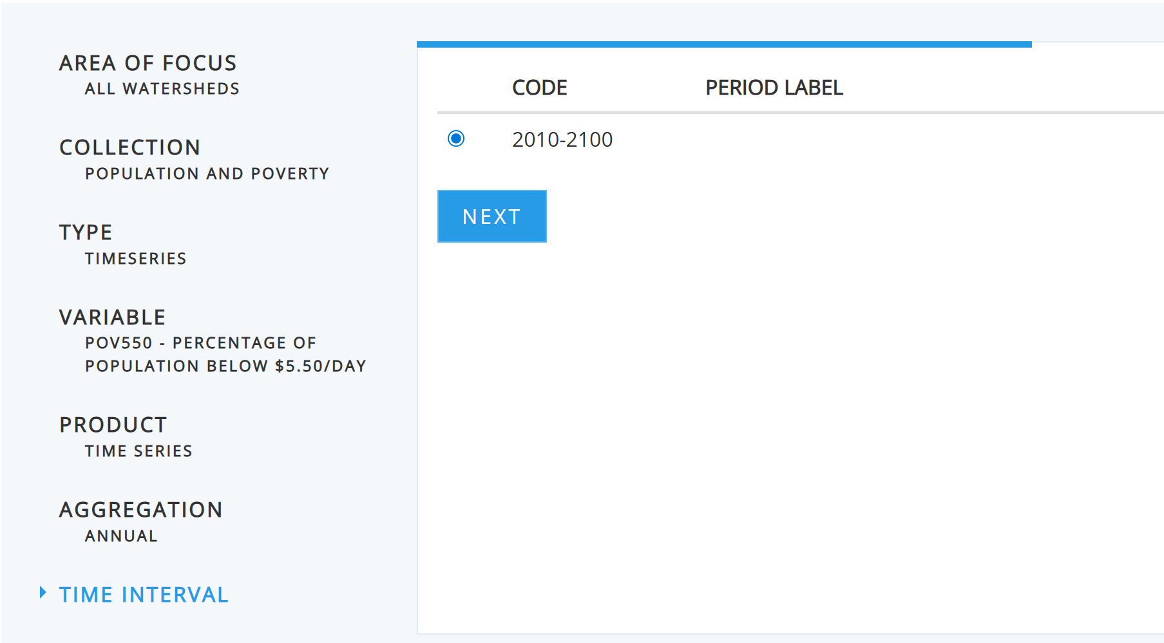Click the Timeseries type value

[x=135, y=259]
